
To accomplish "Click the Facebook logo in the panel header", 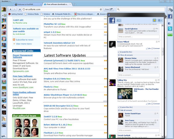I will [x=112, y=20].
